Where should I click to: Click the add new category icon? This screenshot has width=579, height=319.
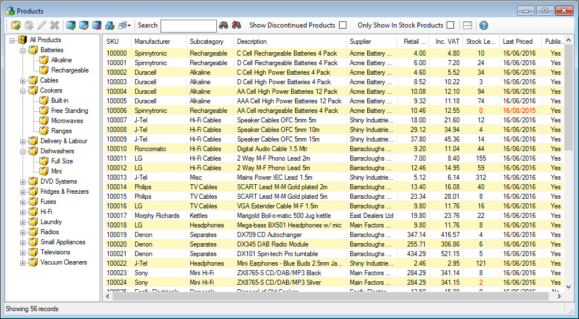(x=16, y=25)
